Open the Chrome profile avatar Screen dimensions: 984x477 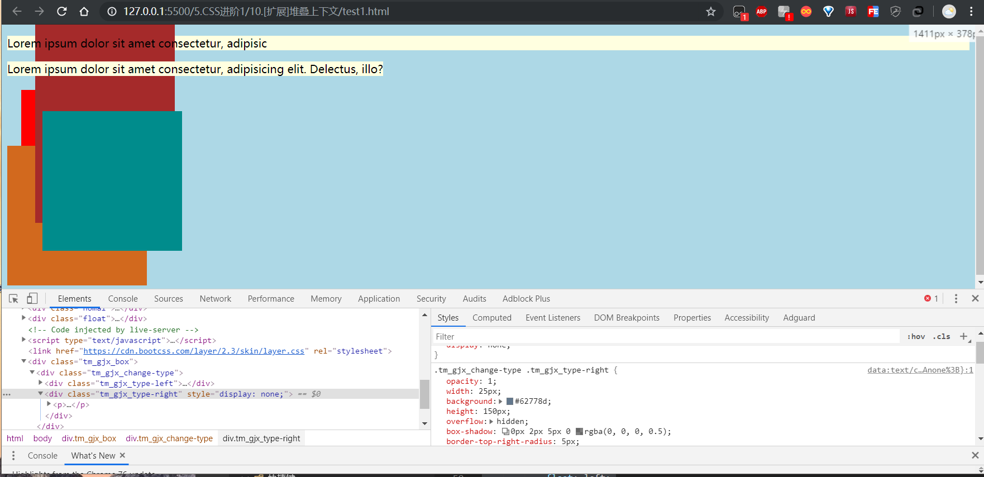point(949,11)
